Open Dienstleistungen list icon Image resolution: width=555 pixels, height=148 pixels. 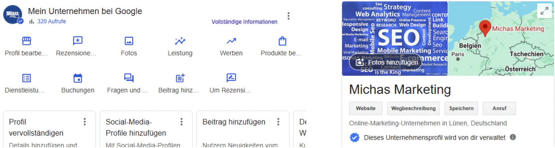click(x=26, y=78)
